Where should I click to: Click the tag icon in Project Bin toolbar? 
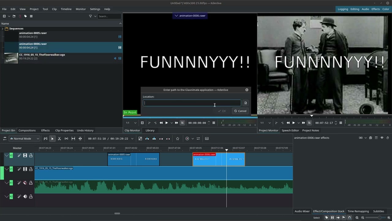25,16
